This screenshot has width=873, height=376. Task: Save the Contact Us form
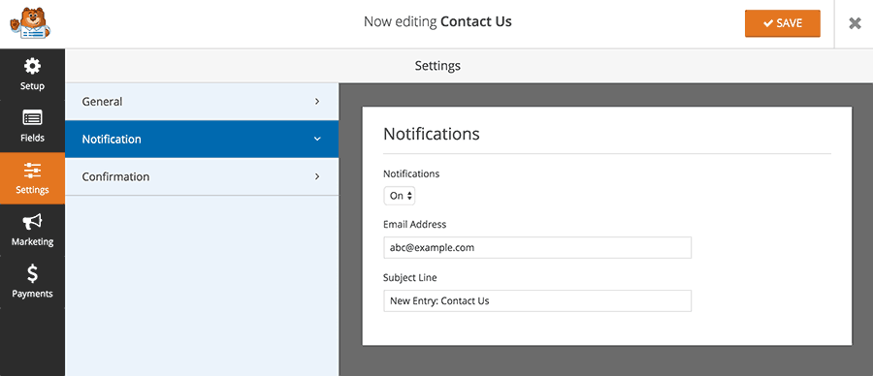click(782, 23)
